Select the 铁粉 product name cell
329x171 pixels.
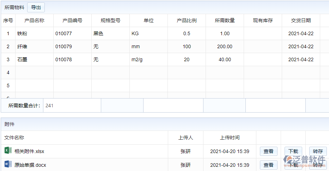34,33
